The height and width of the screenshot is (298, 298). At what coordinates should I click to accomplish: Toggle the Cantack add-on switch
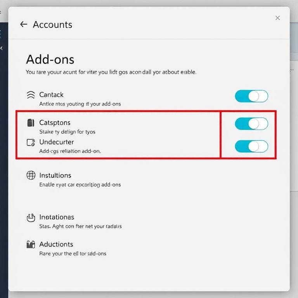251,96
